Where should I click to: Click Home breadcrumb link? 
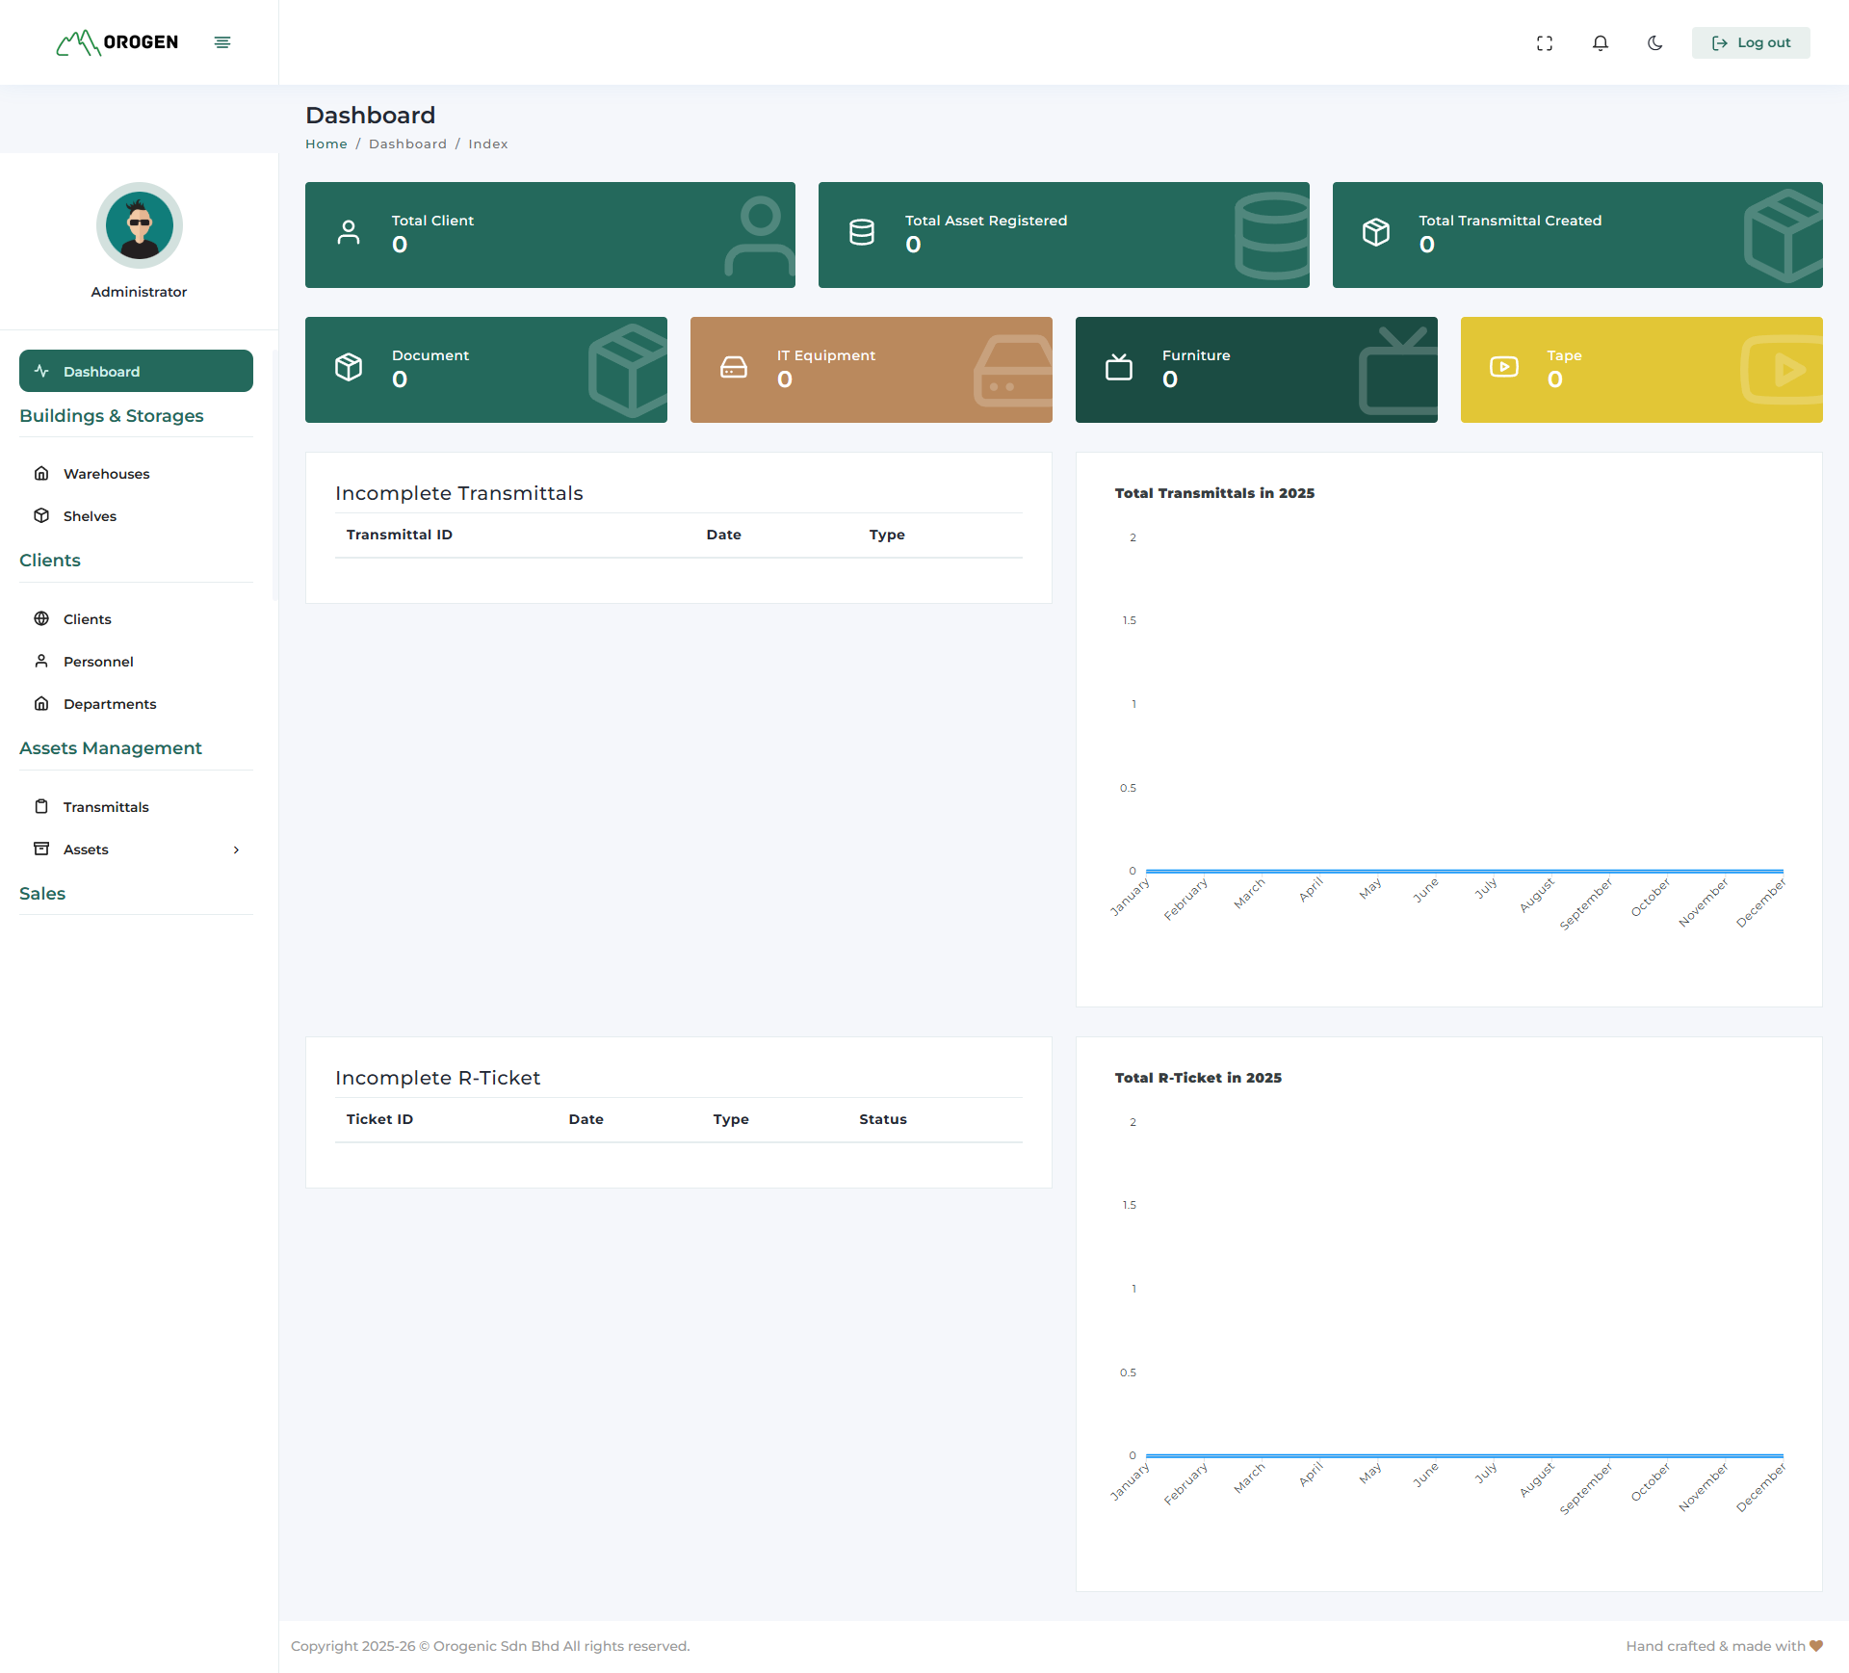326,144
